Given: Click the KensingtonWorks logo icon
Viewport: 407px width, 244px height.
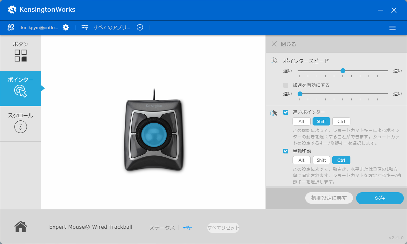Looking at the screenshot, I should coord(12,10).
